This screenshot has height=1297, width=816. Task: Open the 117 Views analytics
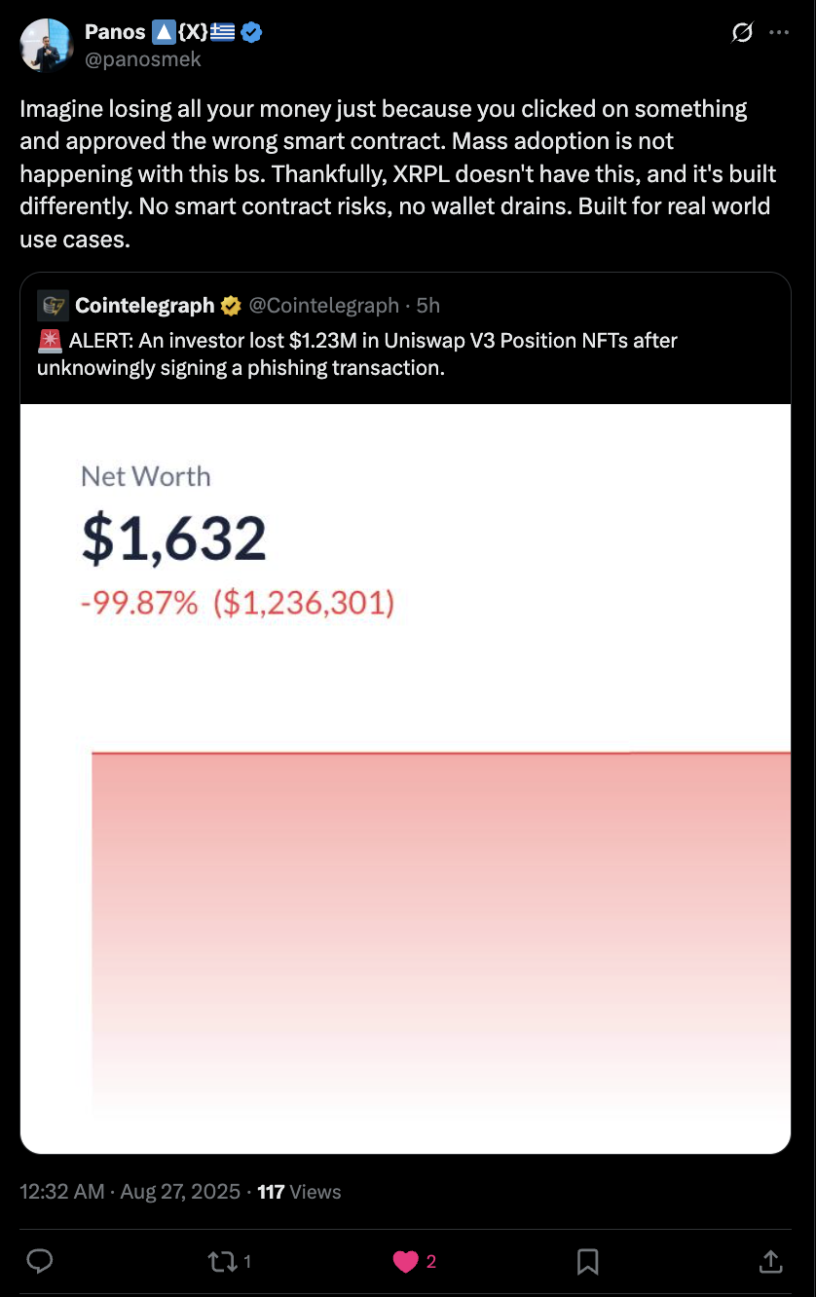(299, 1192)
